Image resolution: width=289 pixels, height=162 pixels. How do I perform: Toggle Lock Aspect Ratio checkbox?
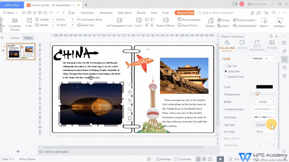click(78, 19)
